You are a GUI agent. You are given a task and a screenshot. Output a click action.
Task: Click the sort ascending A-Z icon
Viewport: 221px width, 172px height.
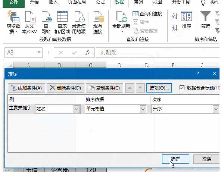[x=175, y=16]
